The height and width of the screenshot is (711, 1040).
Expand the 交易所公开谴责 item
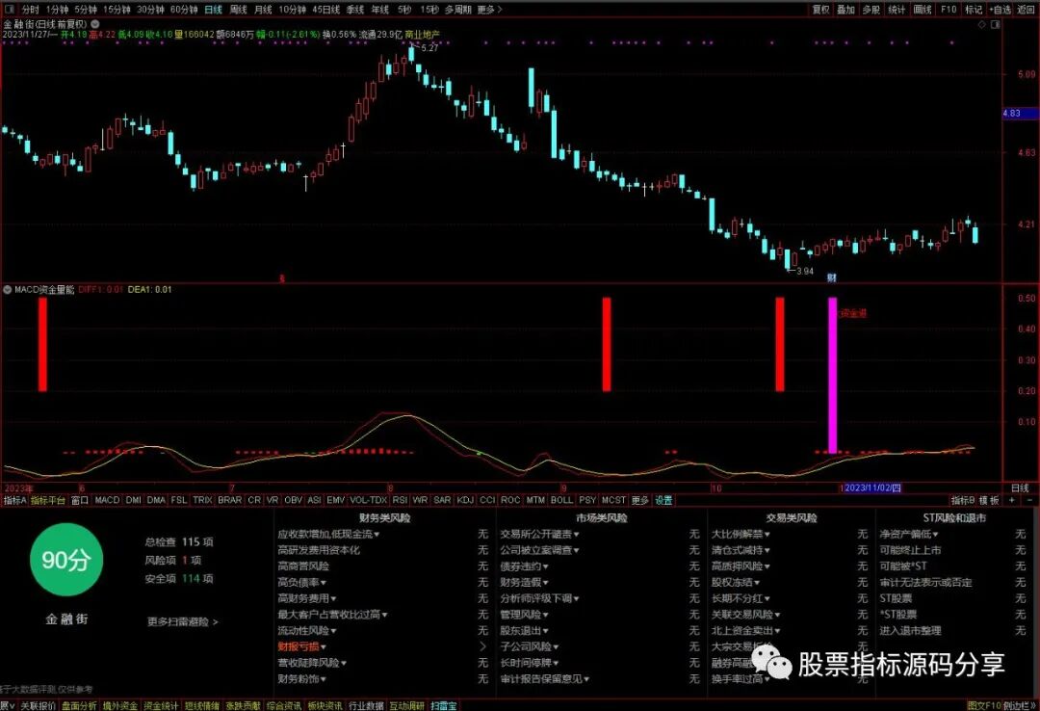pos(539,534)
